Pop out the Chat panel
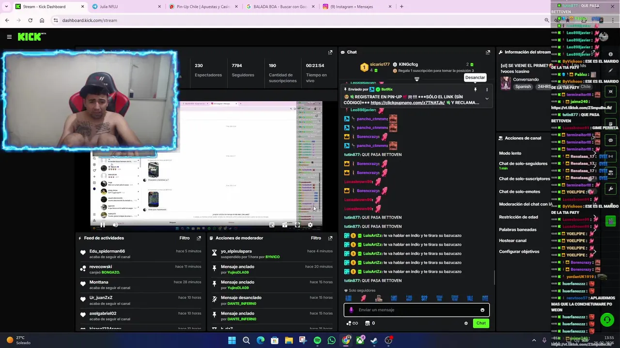 point(488,52)
